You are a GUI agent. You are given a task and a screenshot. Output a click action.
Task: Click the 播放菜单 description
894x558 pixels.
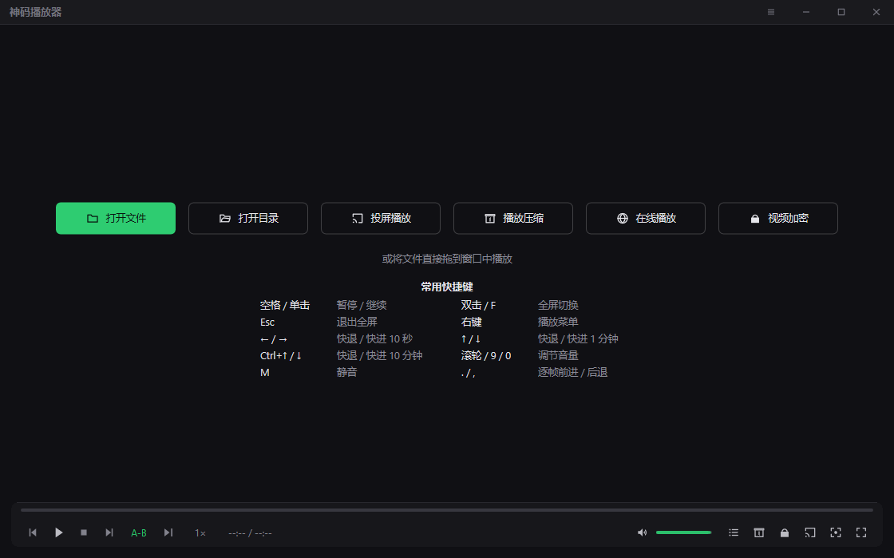(558, 322)
